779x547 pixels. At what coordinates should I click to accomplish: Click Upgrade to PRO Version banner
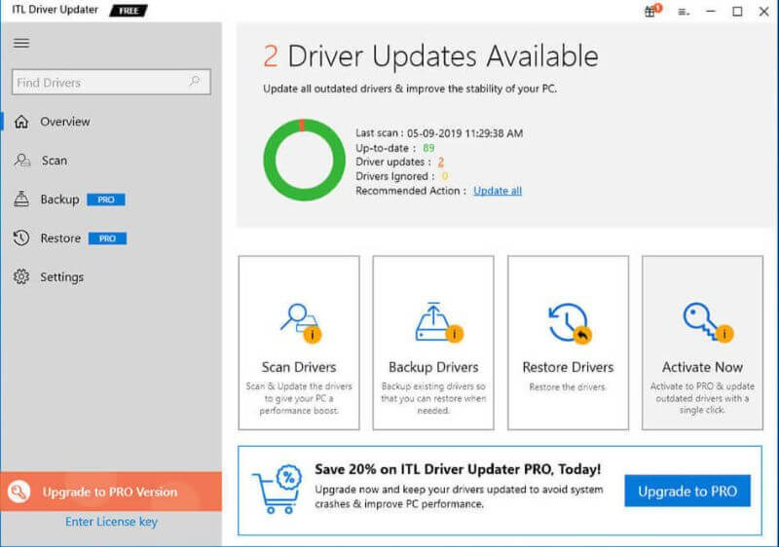[x=111, y=492]
